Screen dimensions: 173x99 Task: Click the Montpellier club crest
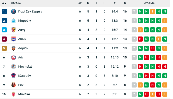14,67
